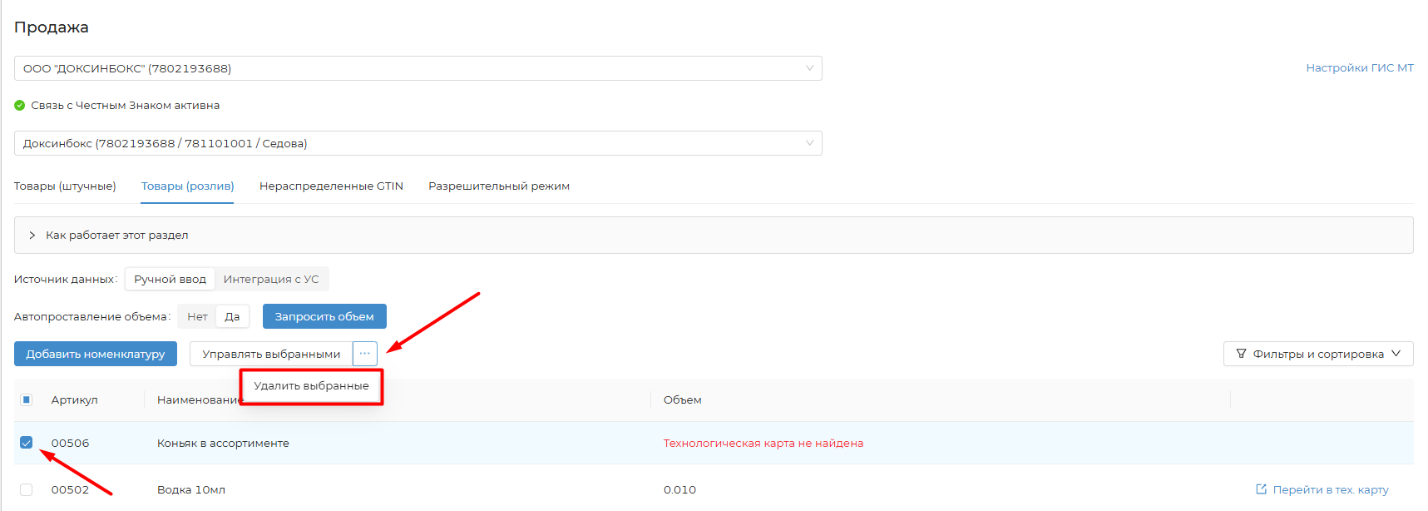Click the "Запросить объем" button
The image size is (1428, 511).
[x=324, y=316]
